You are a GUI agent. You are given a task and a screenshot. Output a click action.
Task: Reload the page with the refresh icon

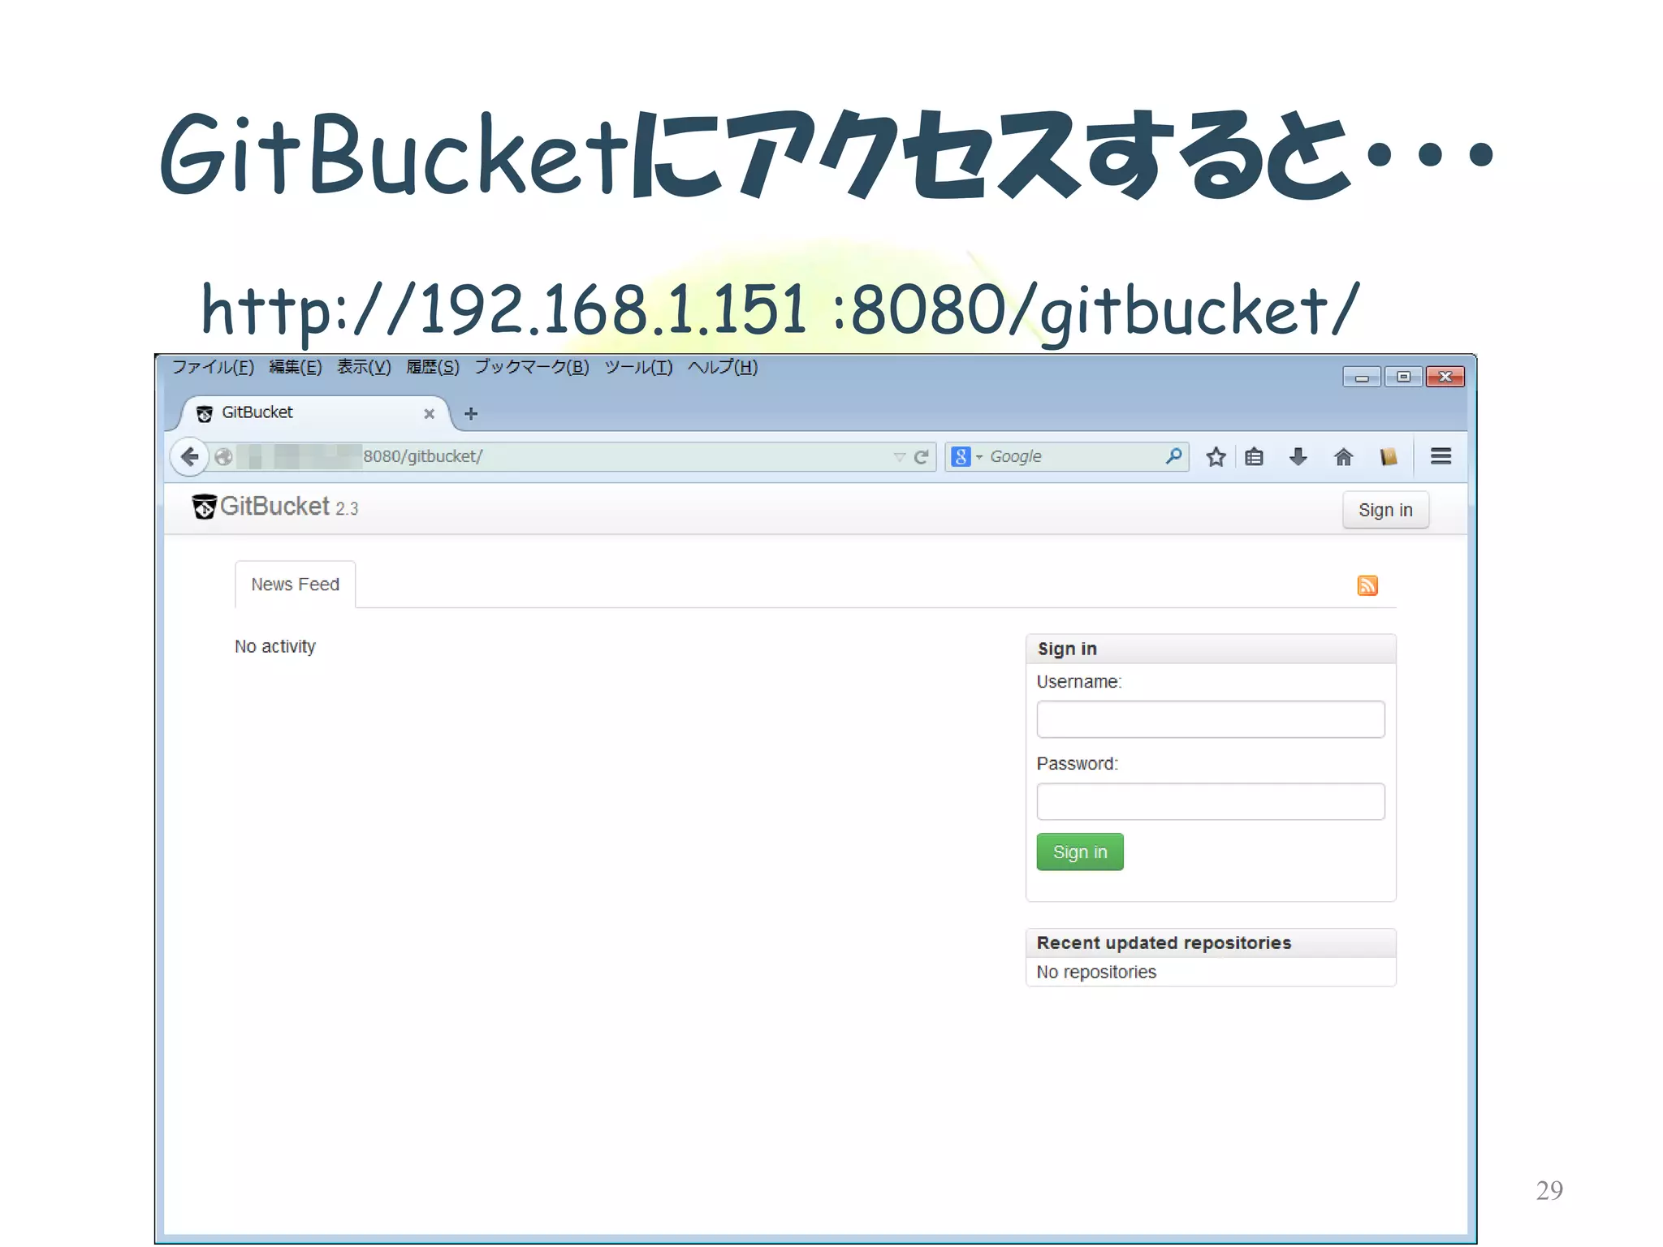pos(921,457)
